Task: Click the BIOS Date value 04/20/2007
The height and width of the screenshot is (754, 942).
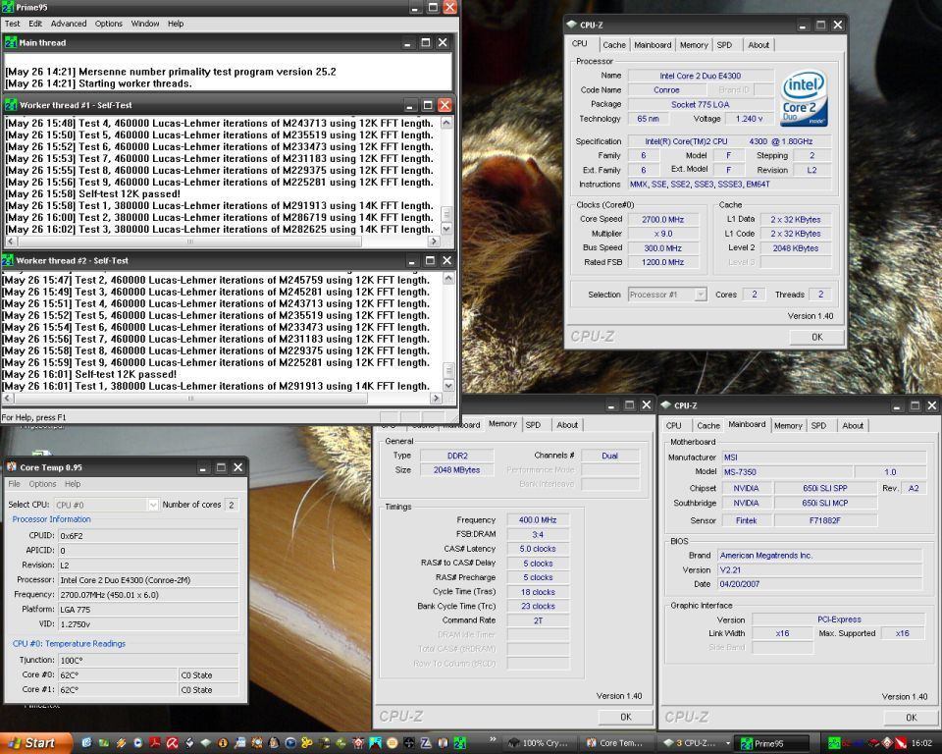Action: coord(820,584)
